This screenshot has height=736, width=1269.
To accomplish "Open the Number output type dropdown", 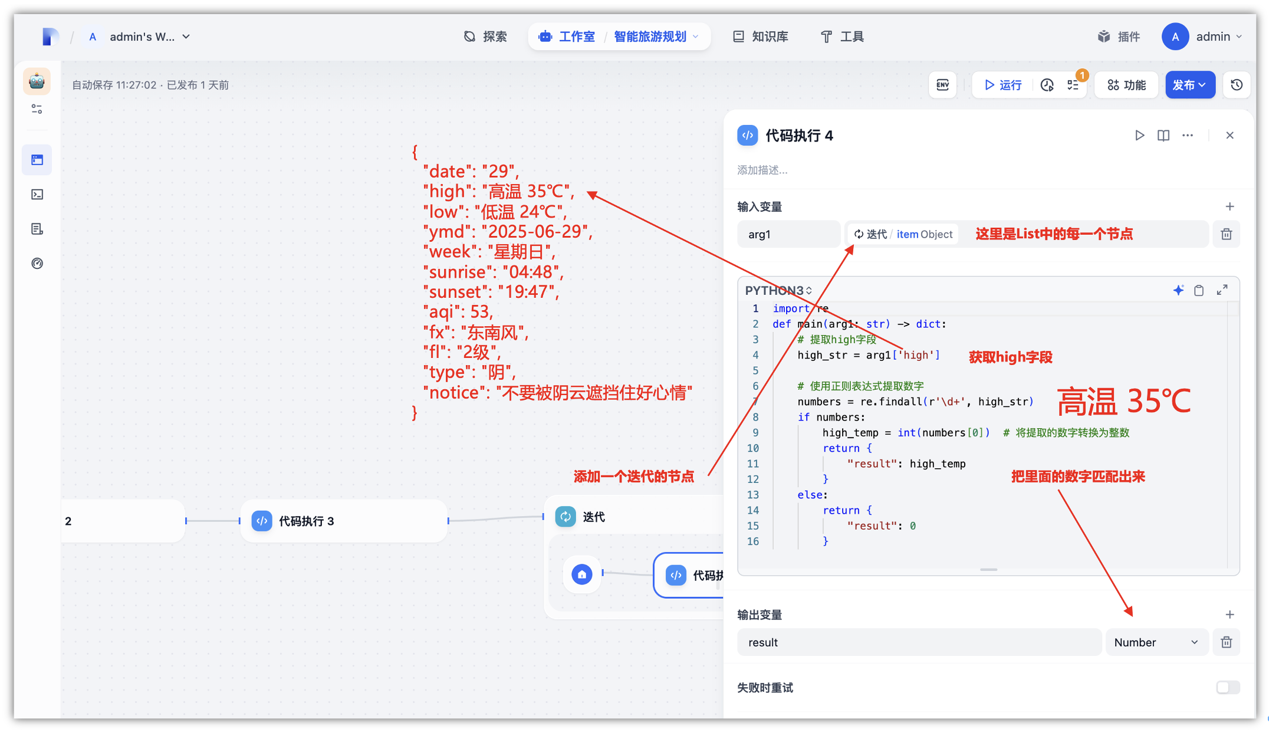I will coord(1156,642).
